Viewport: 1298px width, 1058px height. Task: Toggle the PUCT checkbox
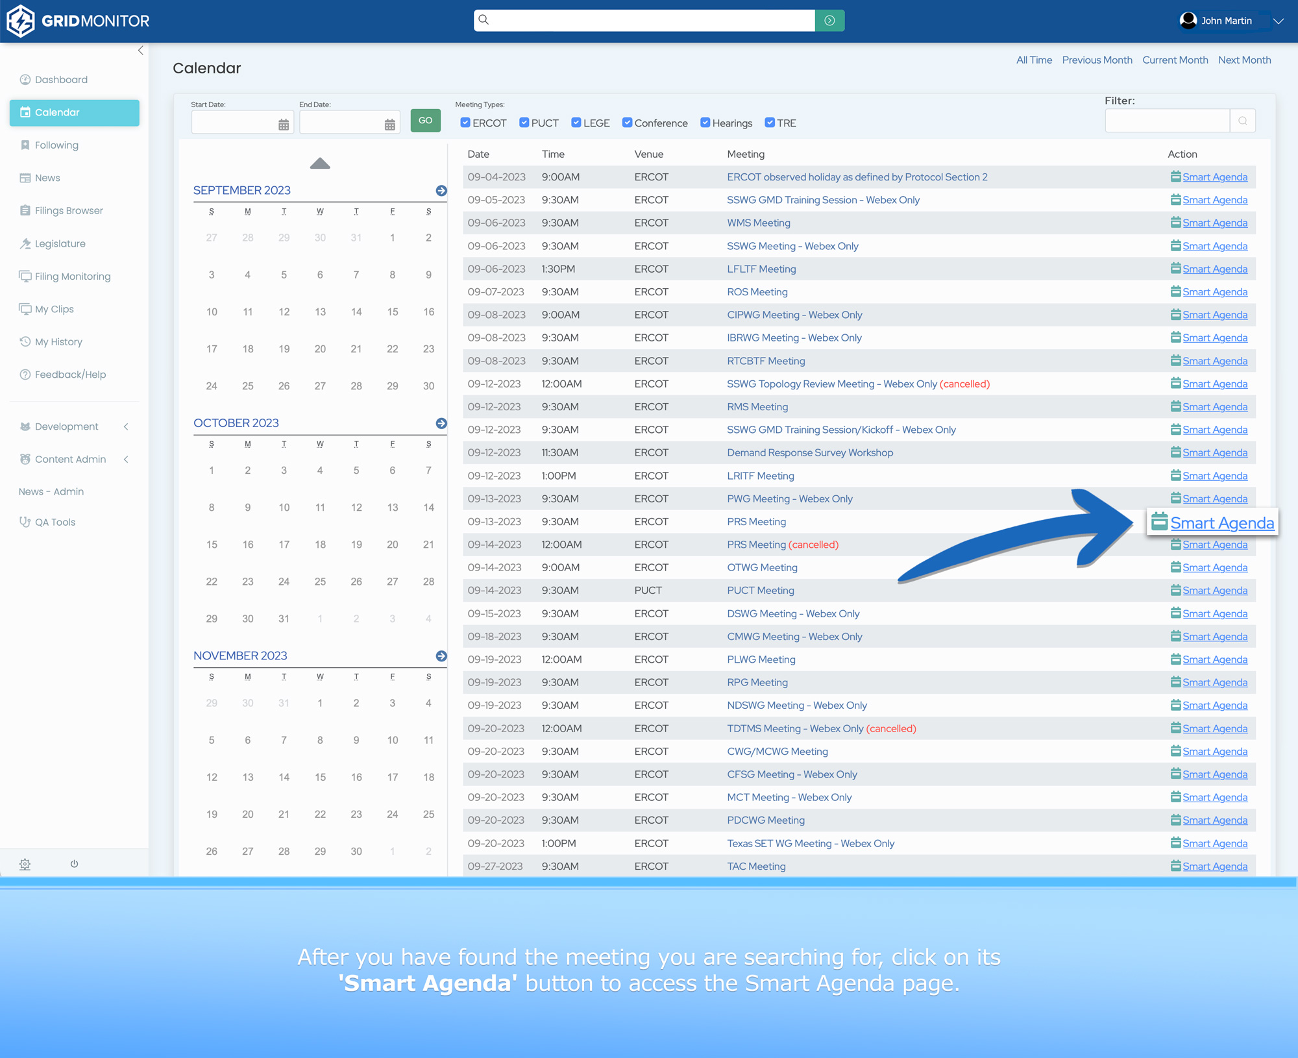point(524,123)
